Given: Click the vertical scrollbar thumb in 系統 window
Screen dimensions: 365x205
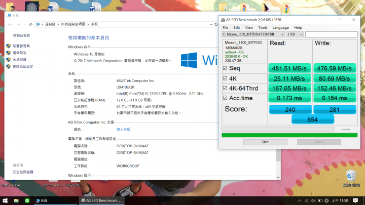Looking at the screenshot, I should 278,155.
